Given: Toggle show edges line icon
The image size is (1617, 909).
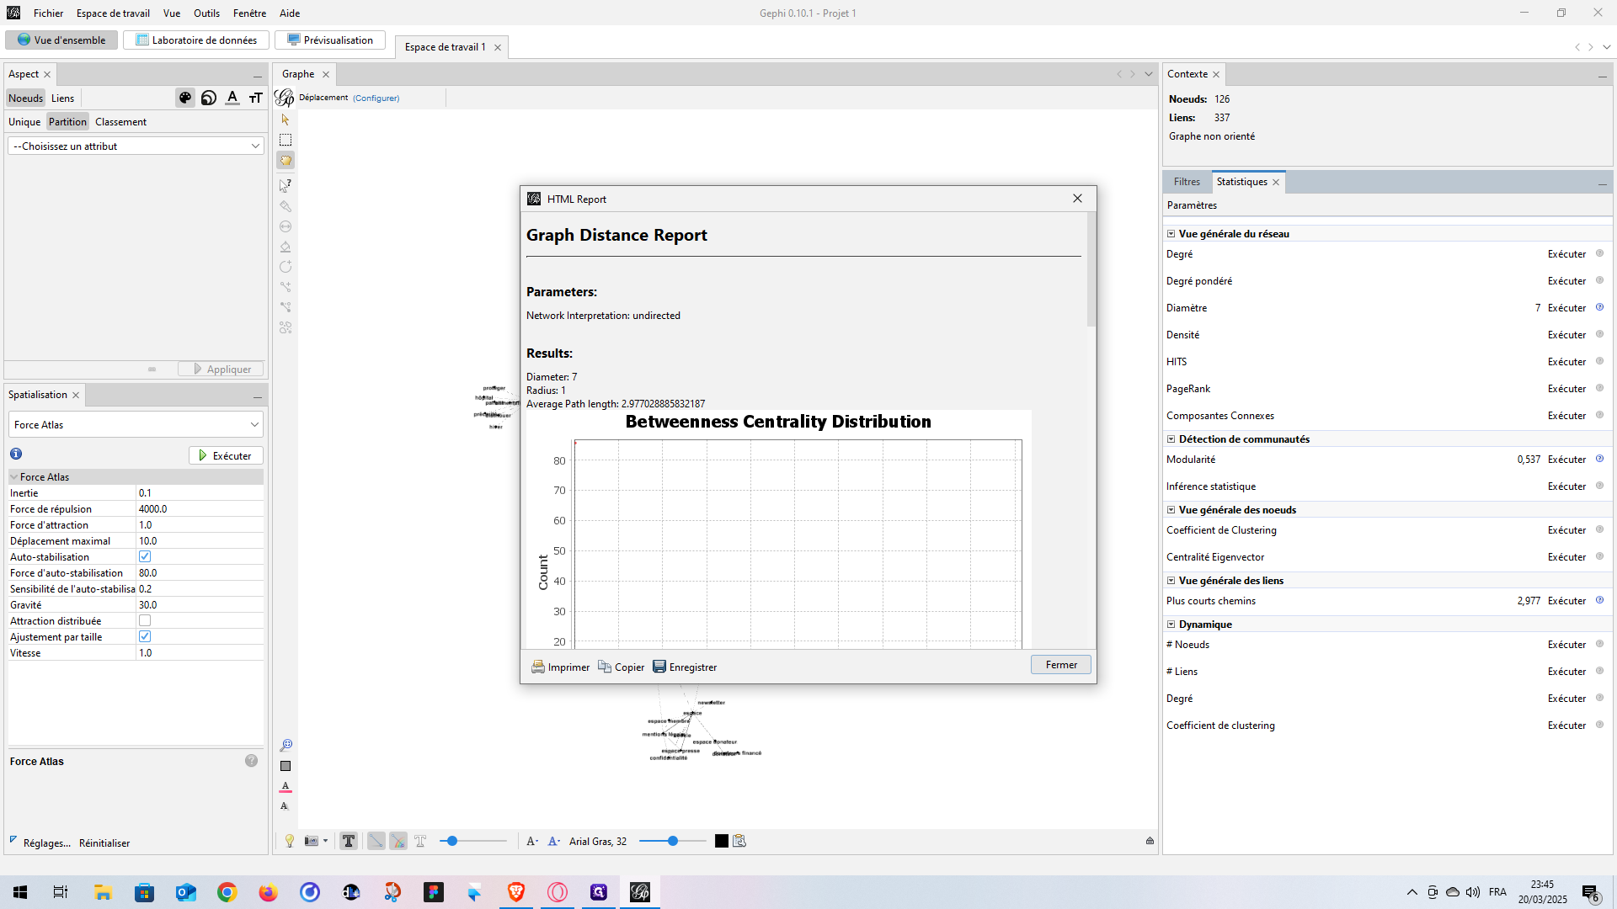Looking at the screenshot, I should coord(376,841).
